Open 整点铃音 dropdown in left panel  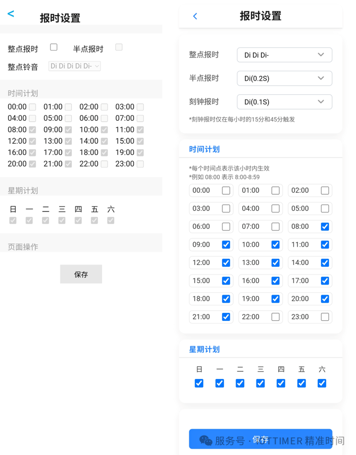tap(74, 66)
